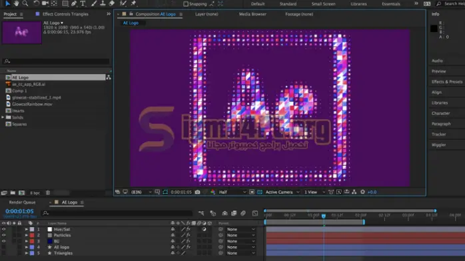Viewport: 465px width, 261px height.
Task: Select the Puppet Pin tool
Action: (x=133, y=3)
